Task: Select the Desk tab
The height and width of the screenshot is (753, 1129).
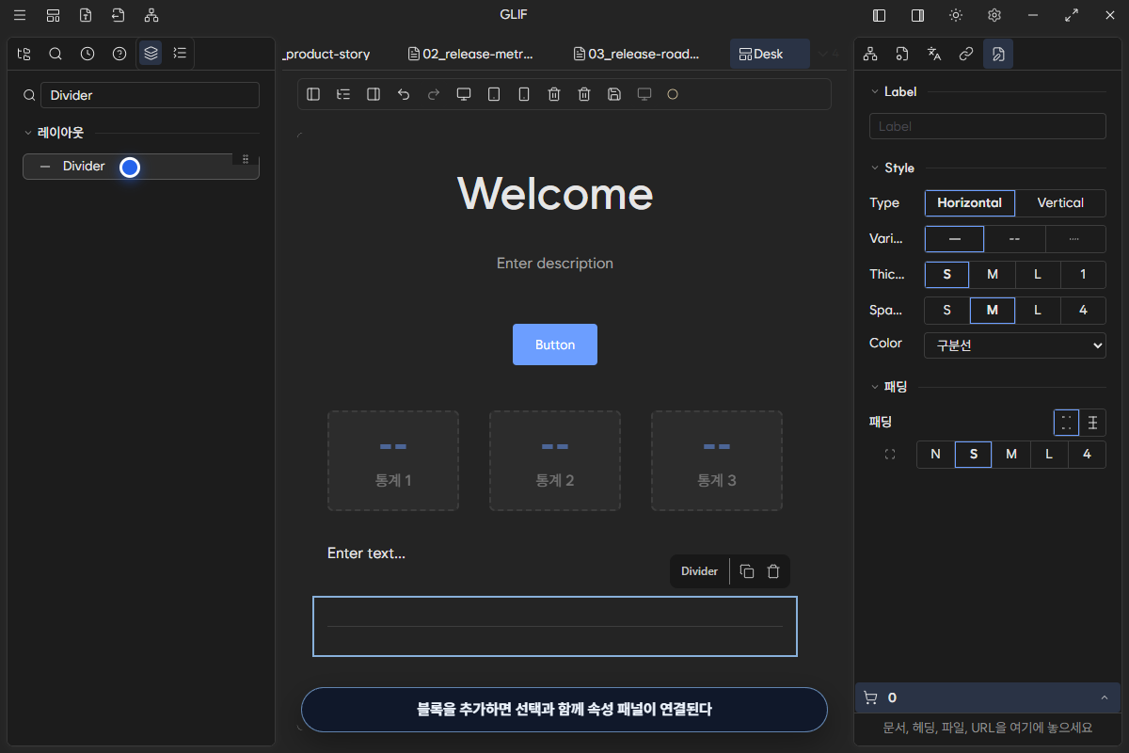Action: (x=770, y=54)
